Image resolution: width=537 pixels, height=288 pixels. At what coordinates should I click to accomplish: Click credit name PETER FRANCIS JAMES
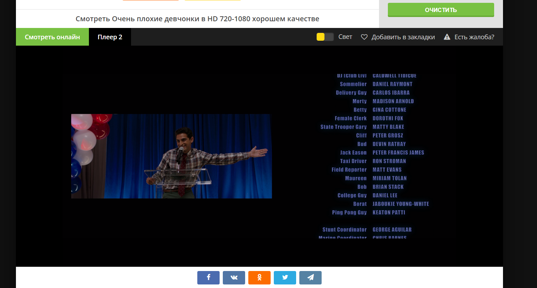coord(398,152)
